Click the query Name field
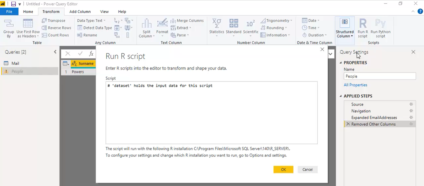This screenshot has height=186, width=424. (x=380, y=76)
